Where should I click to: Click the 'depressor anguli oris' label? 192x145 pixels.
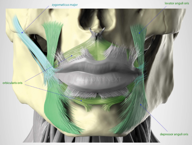(x=174, y=134)
